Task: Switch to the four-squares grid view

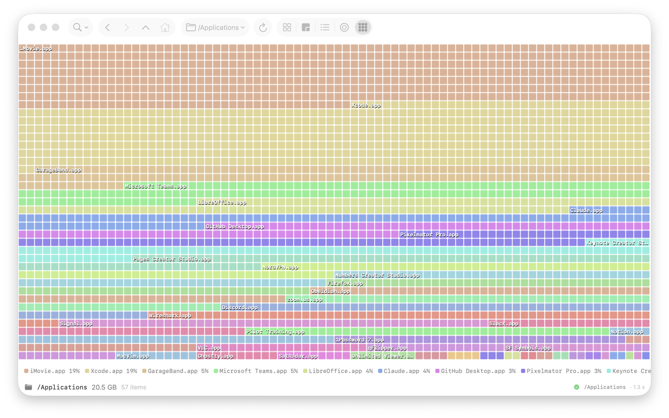Action: tap(287, 27)
